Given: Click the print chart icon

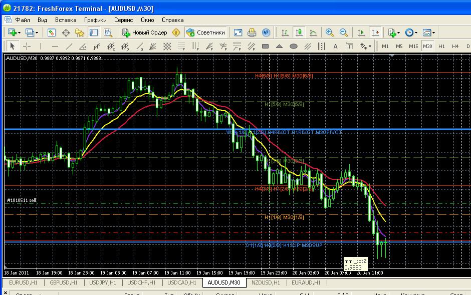Looking at the screenshot, I should [x=252, y=32].
